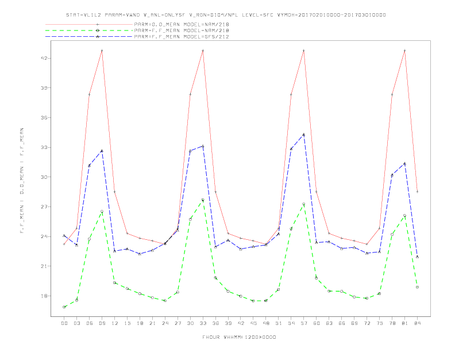Click x-axis forecast hour label 09

[102, 323]
